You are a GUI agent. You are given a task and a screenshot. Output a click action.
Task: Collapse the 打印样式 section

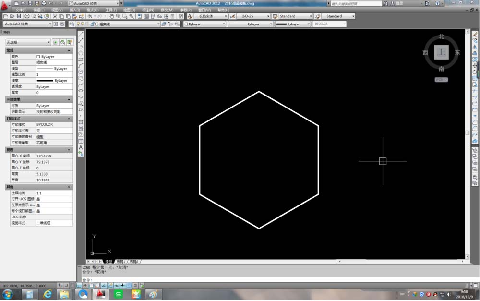point(69,119)
